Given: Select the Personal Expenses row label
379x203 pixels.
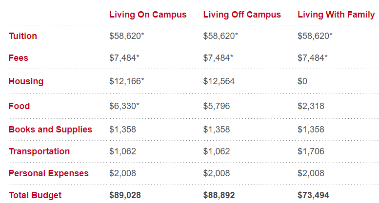Looking at the screenshot, I should (x=49, y=173).
